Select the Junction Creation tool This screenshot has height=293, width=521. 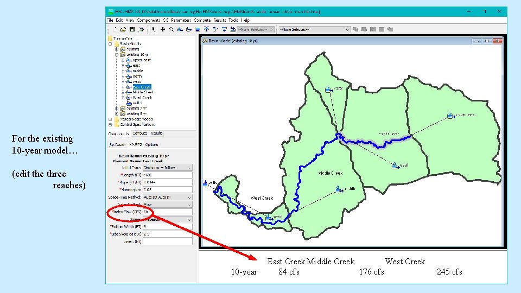coord(206,29)
